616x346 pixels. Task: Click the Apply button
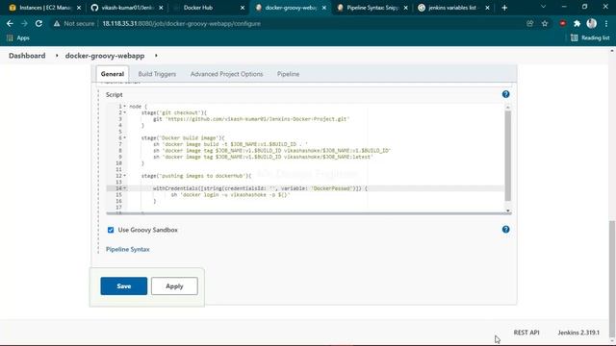[174, 286]
